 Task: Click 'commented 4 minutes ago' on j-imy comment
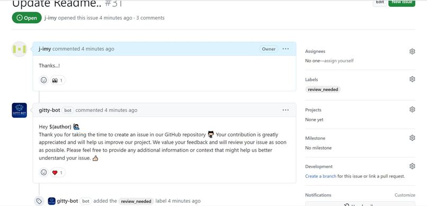tap(83, 49)
